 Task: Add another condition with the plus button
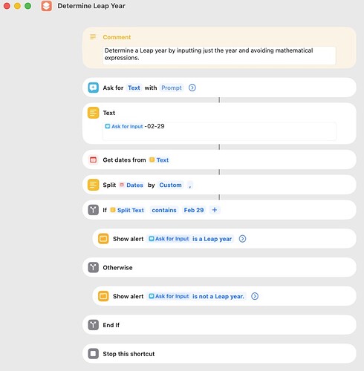click(215, 210)
